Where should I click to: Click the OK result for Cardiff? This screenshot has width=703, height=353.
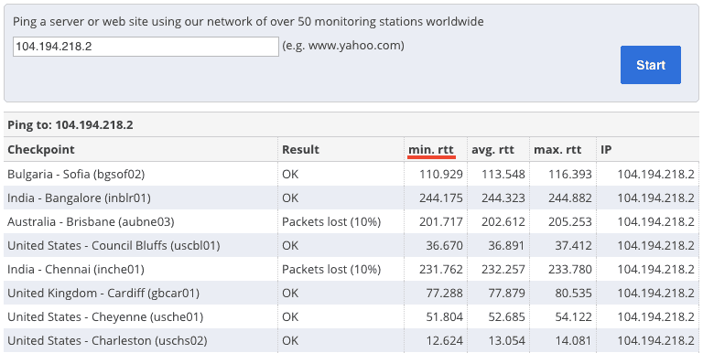[x=290, y=293]
